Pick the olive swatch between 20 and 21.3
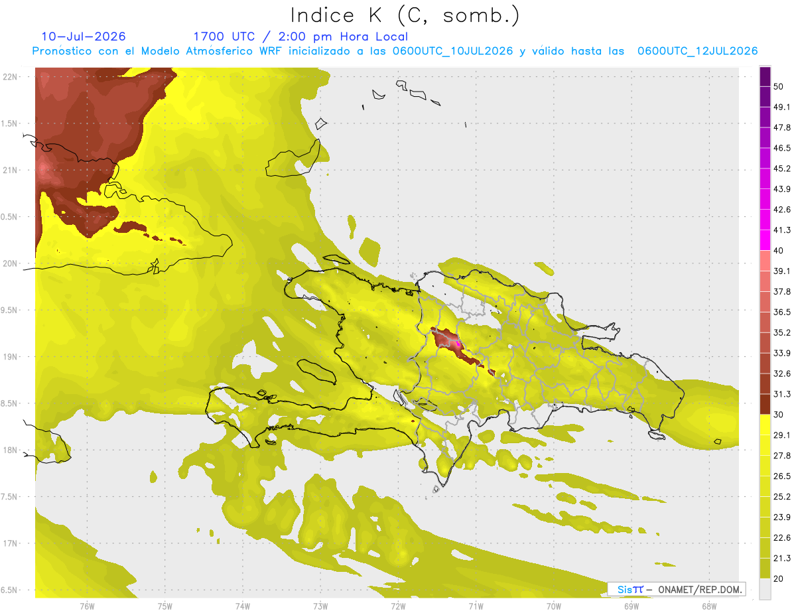 click(765, 569)
